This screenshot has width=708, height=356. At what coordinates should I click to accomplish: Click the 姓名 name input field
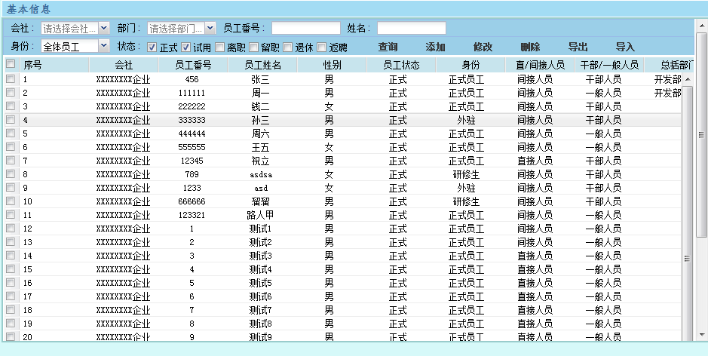[x=411, y=28]
